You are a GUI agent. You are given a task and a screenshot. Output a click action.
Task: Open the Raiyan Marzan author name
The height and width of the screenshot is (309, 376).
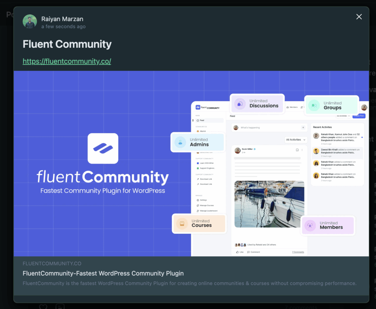pyautogui.click(x=62, y=19)
